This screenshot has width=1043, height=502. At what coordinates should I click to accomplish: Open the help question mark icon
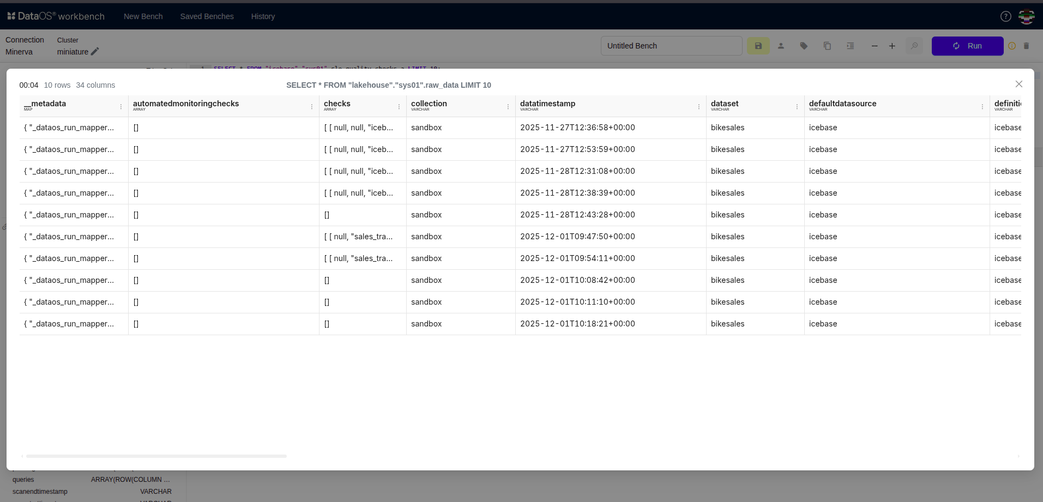[1005, 16]
